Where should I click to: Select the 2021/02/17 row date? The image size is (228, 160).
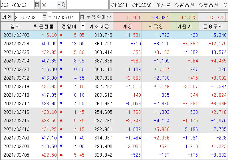click(17, 104)
